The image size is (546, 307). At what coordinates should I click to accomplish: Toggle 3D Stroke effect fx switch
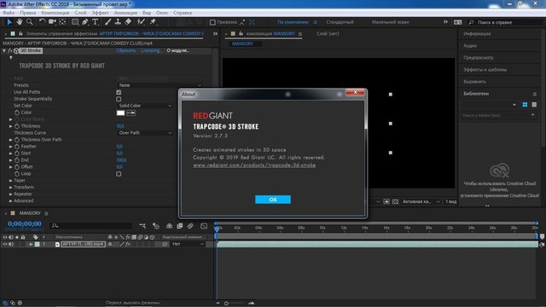(10, 51)
